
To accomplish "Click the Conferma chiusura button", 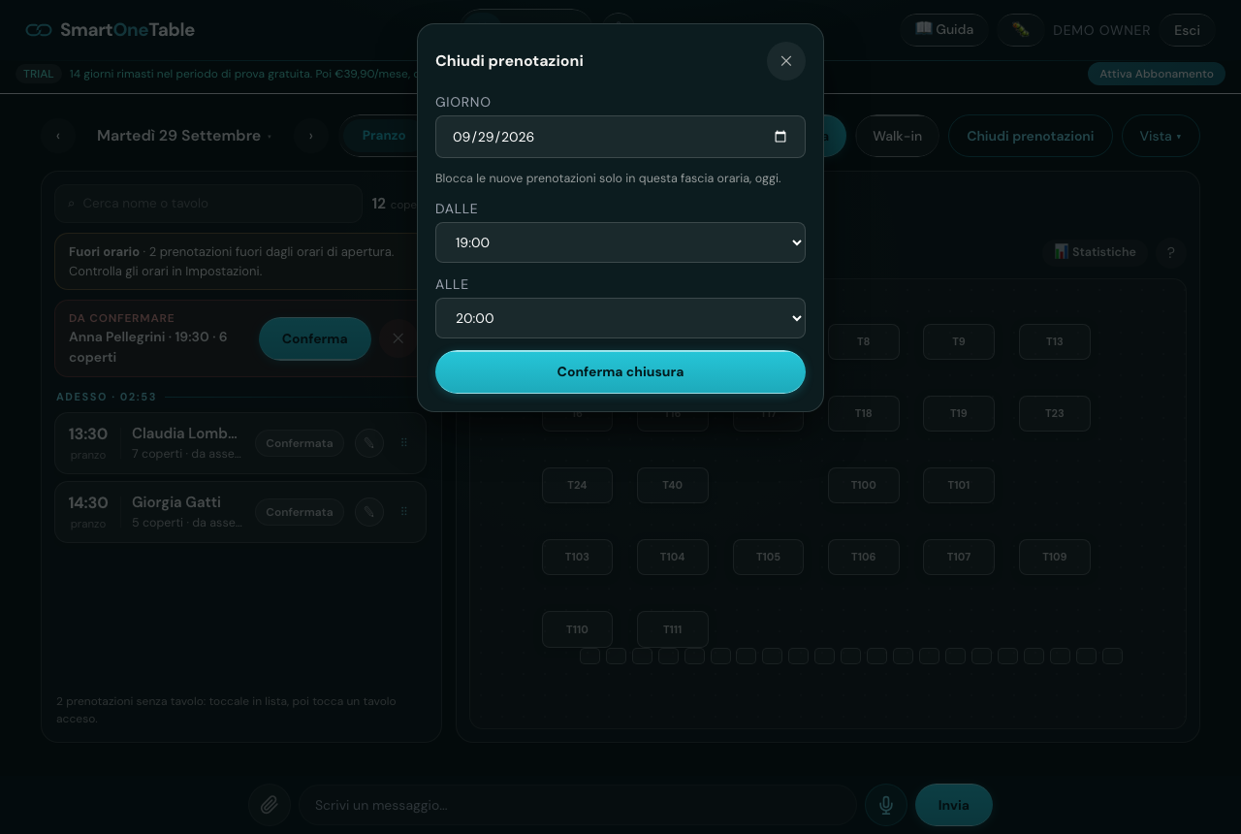I will click(620, 372).
